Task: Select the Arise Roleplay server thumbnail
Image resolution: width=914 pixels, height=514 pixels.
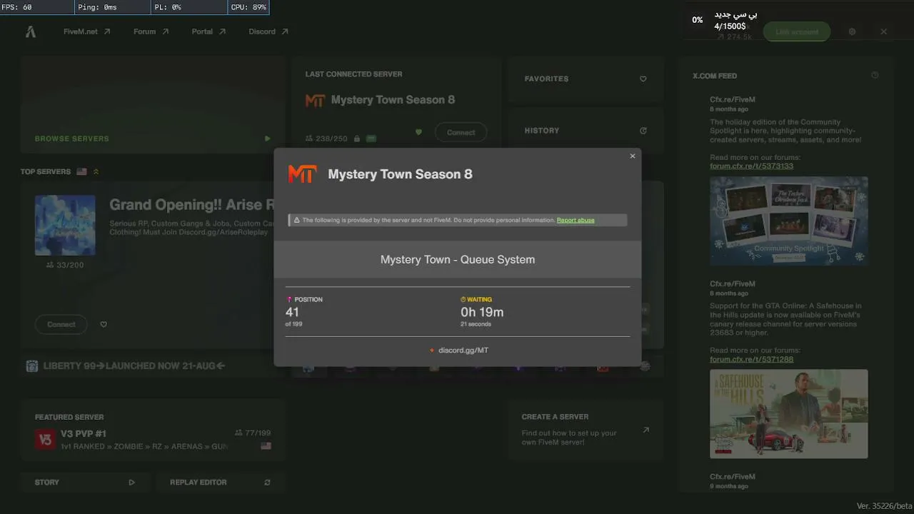Action: [x=65, y=225]
